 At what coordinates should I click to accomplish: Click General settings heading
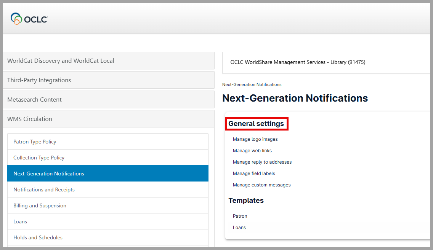[x=256, y=124]
